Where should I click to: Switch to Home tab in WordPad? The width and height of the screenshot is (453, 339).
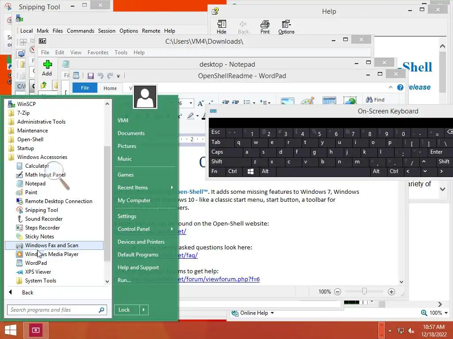click(x=110, y=88)
